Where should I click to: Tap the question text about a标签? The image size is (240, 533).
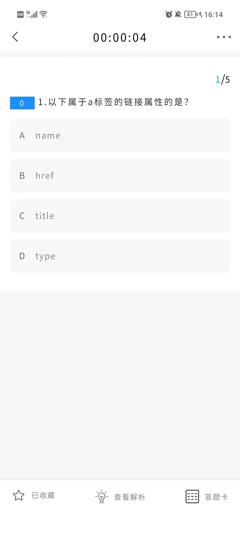(x=113, y=102)
